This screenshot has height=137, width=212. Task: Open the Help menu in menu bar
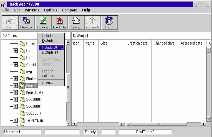coord(86,10)
